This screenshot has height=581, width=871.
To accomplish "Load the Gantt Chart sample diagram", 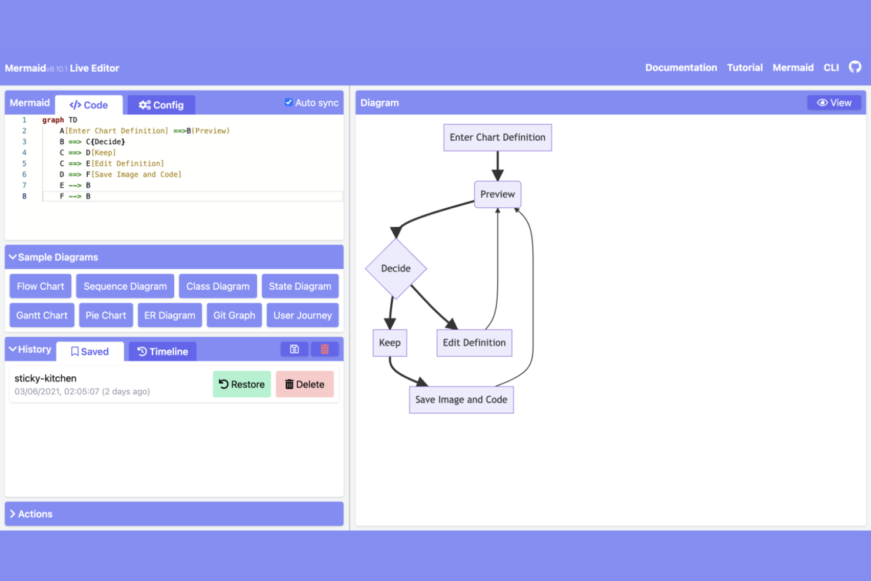I will pyautogui.click(x=41, y=315).
